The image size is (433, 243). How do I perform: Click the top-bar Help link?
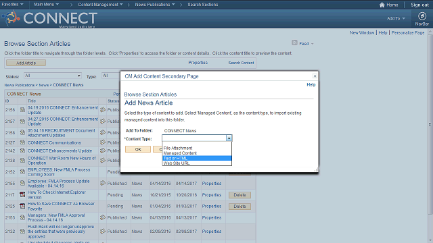click(x=383, y=33)
